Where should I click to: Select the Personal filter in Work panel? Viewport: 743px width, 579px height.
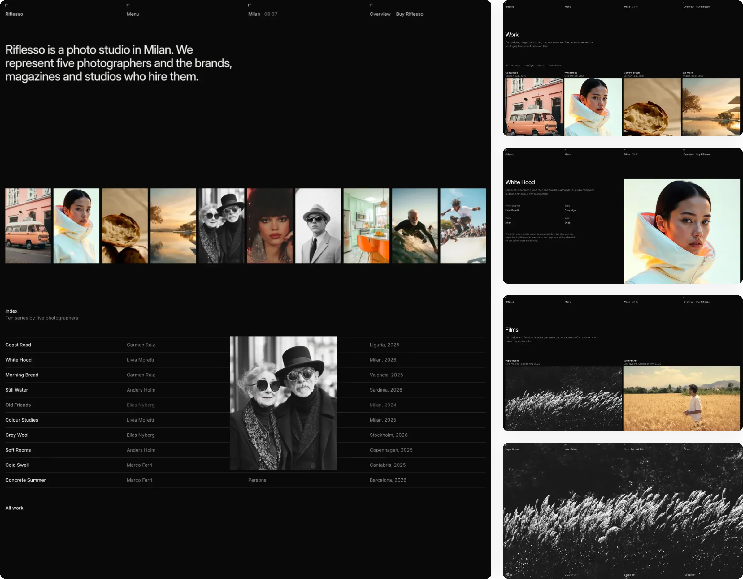click(515, 66)
